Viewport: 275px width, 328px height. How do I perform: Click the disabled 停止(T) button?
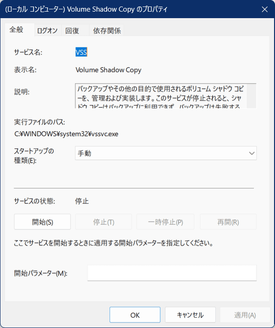pyautogui.click(x=103, y=222)
